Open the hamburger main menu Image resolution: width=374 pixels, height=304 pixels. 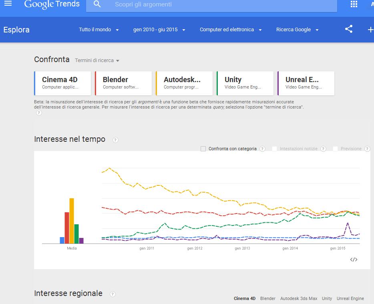coord(8,4)
